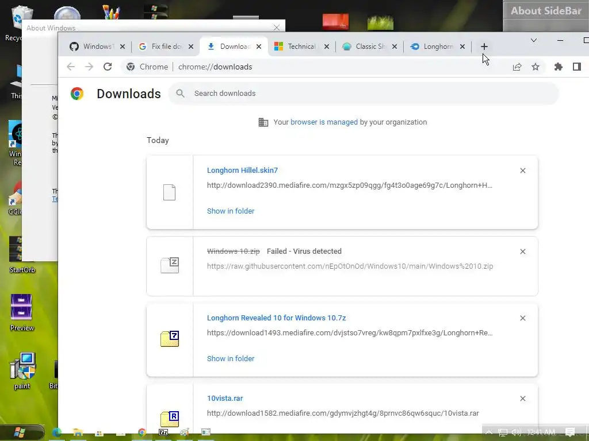Open File Explorer from the taskbar
The image size is (589, 441).
[x=78, y=433]
